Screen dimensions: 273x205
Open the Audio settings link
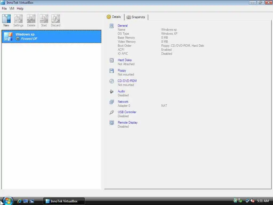[121, 91]
